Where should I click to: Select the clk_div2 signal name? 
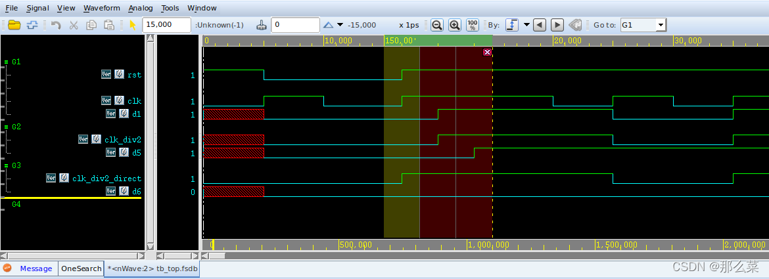tap(123, 139)
